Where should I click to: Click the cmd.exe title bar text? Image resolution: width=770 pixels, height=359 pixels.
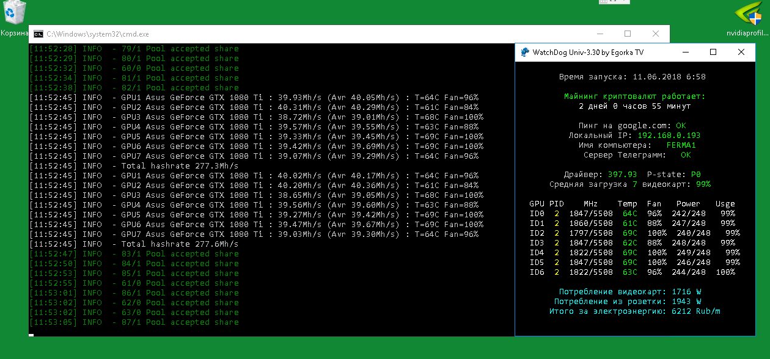tap(98, 34)
